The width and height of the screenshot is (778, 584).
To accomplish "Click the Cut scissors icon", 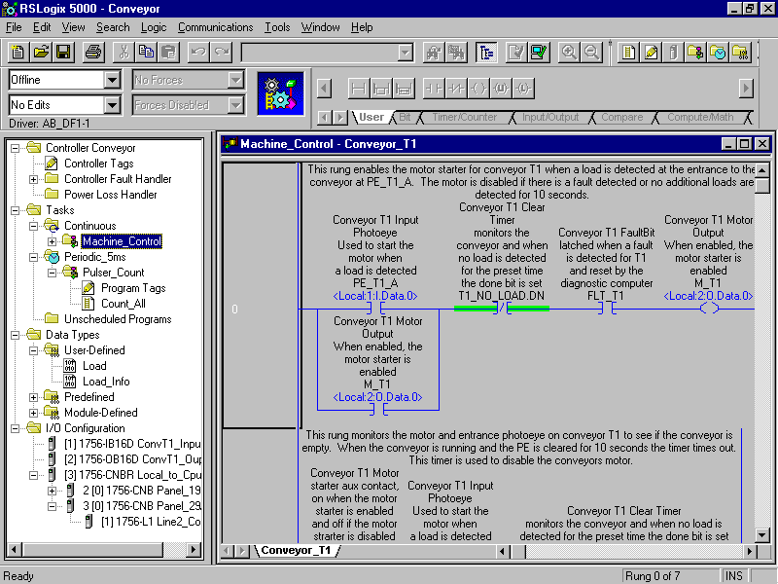I will pos(124,52).
